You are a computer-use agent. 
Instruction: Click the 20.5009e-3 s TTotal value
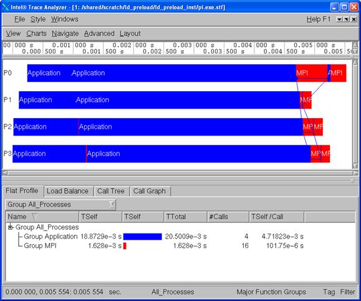pos(186,237)
